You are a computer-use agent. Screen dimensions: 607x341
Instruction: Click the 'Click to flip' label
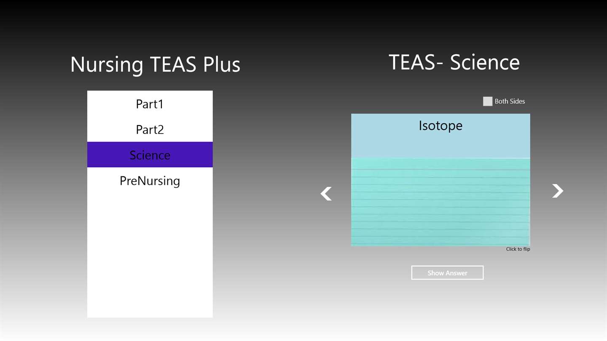pyautogui.click(x=518, y=249)
